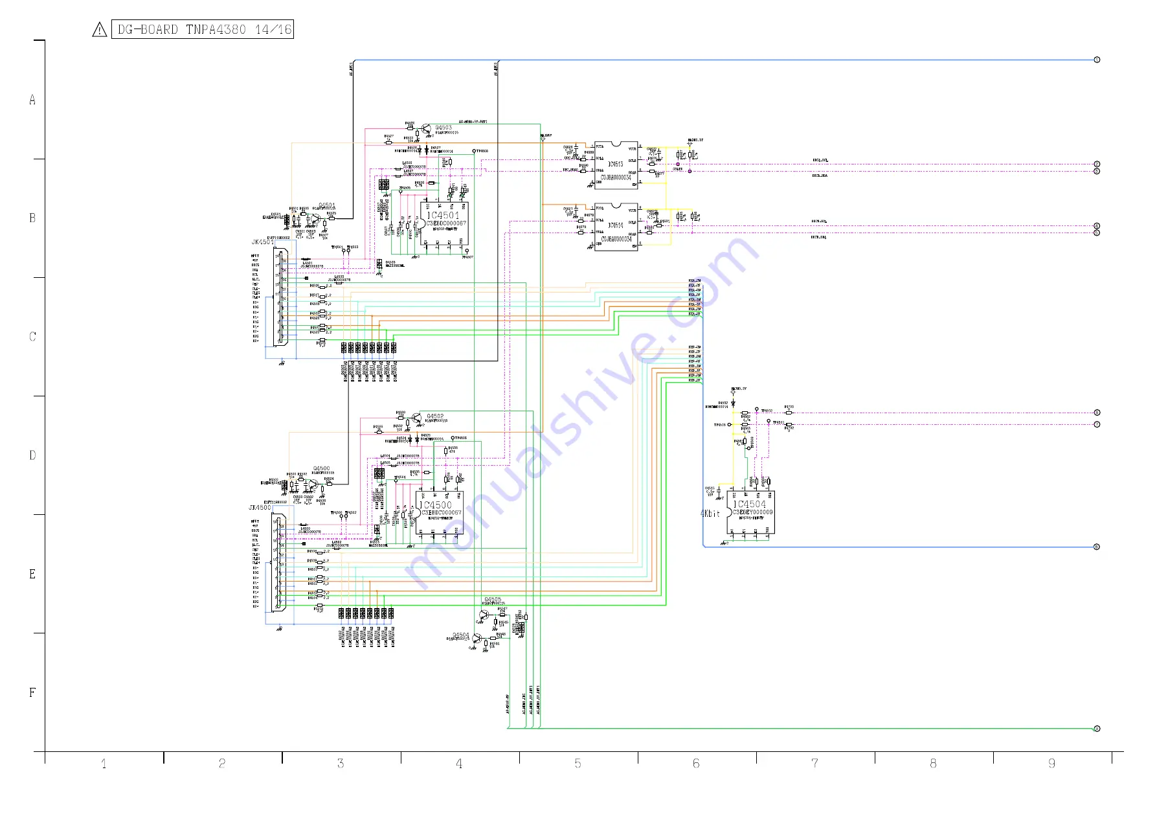The height and width of the screenshot is (818, 1157).
Task: Click part number C3EBDC000067 under IC4500
Action: pyautogui.click(x=442, y=513)
